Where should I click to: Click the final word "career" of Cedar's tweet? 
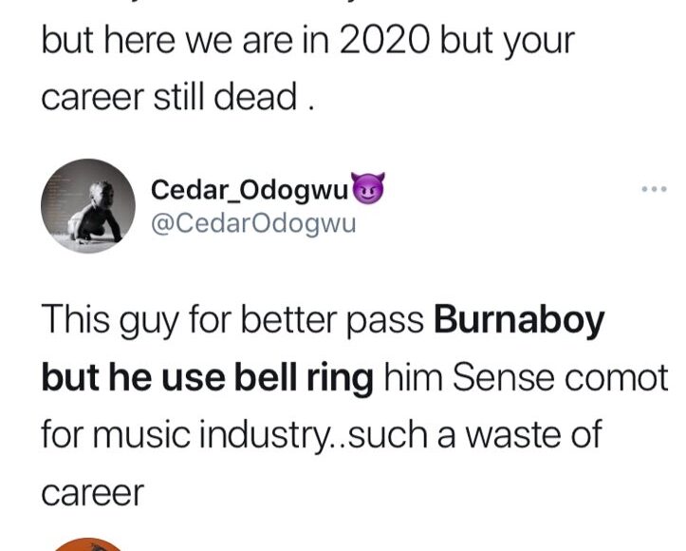(x=92, y=490)
